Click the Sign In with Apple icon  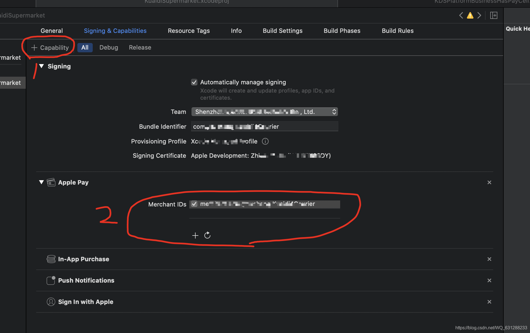coord(51,302)
